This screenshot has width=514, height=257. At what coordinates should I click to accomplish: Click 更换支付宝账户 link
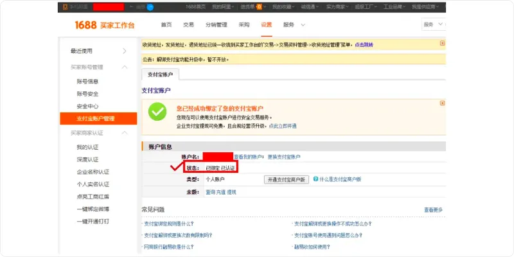click(x=284, y=157)
